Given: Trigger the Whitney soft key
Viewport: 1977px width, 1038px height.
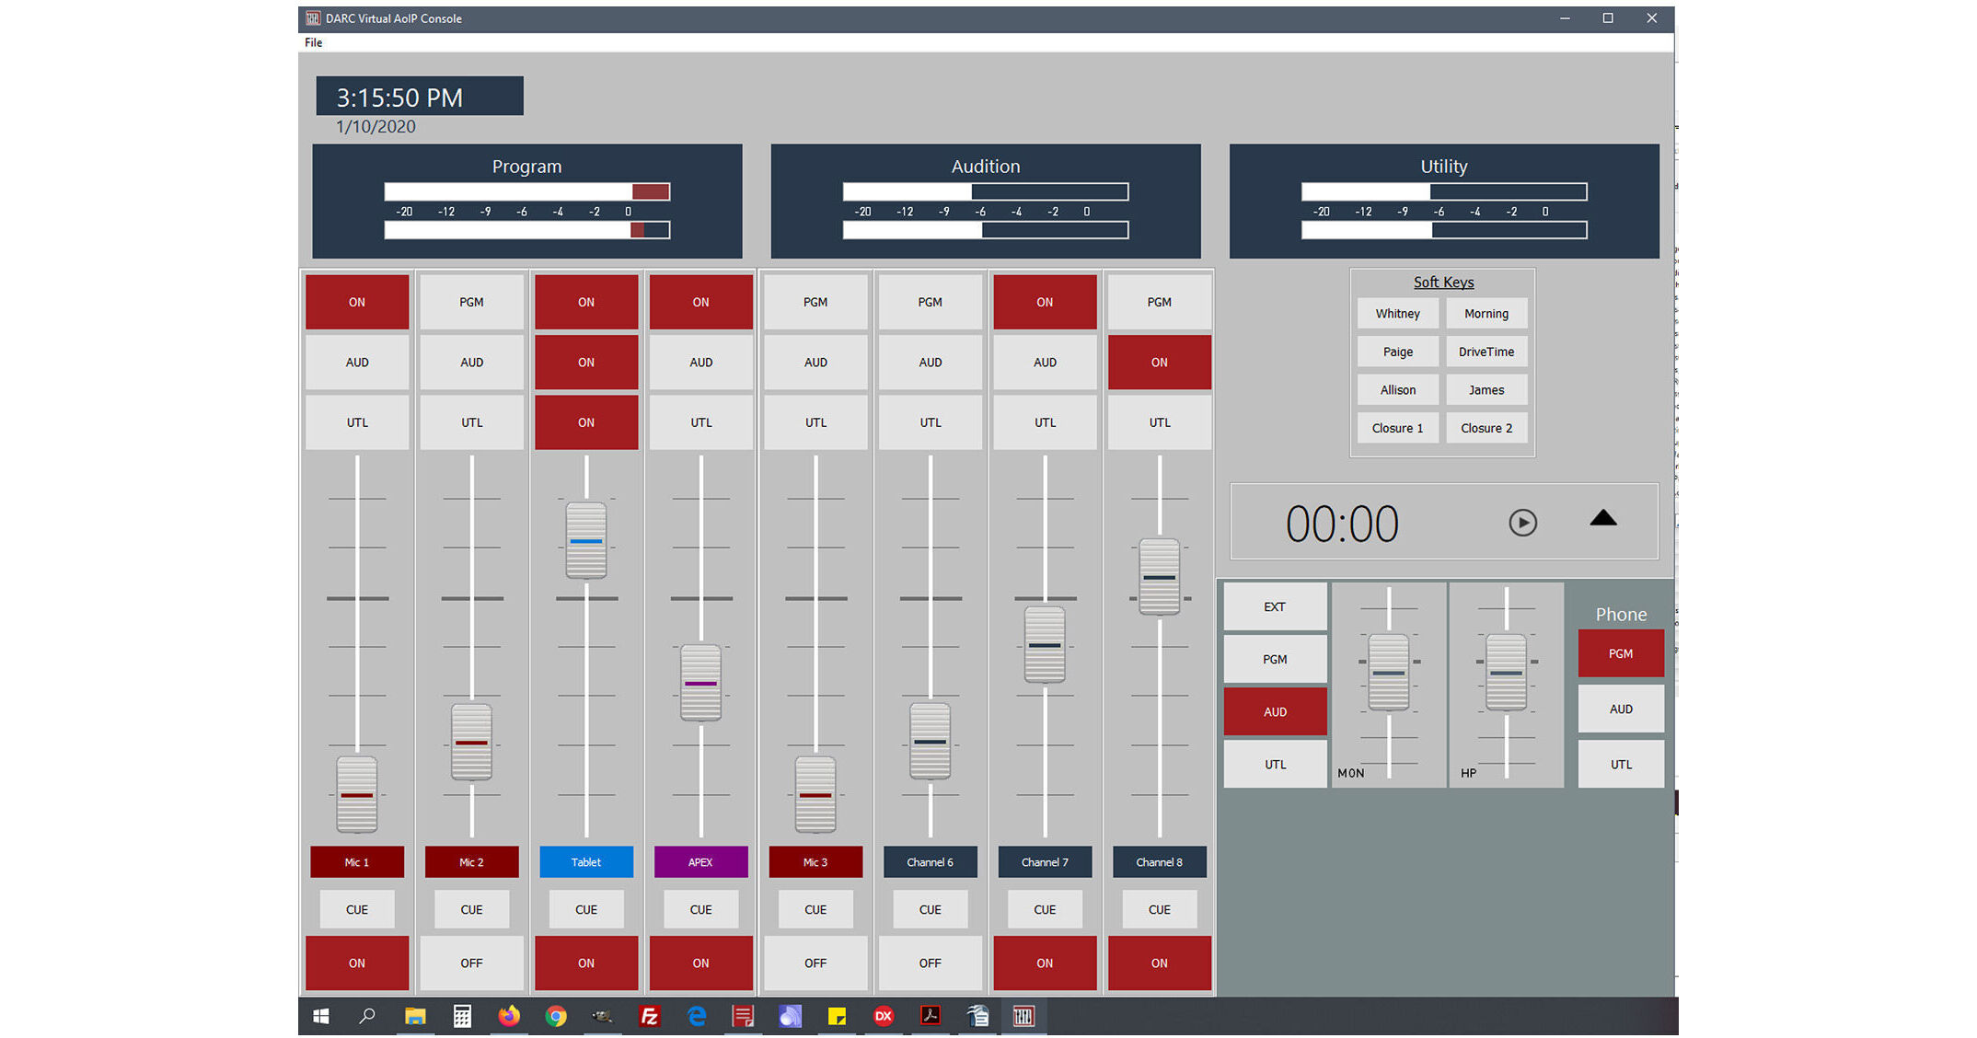Looking at the screenshot, I should [1397, 314].
